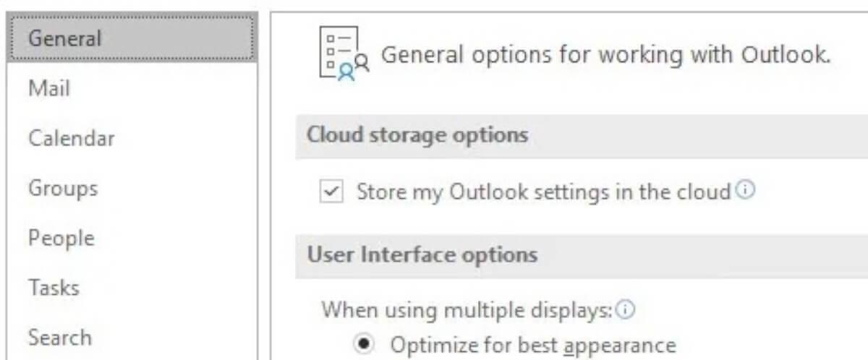868x360 pixels.
Task: Toggle Store my Outlook settings checkbox
Action: pos(331,192)
